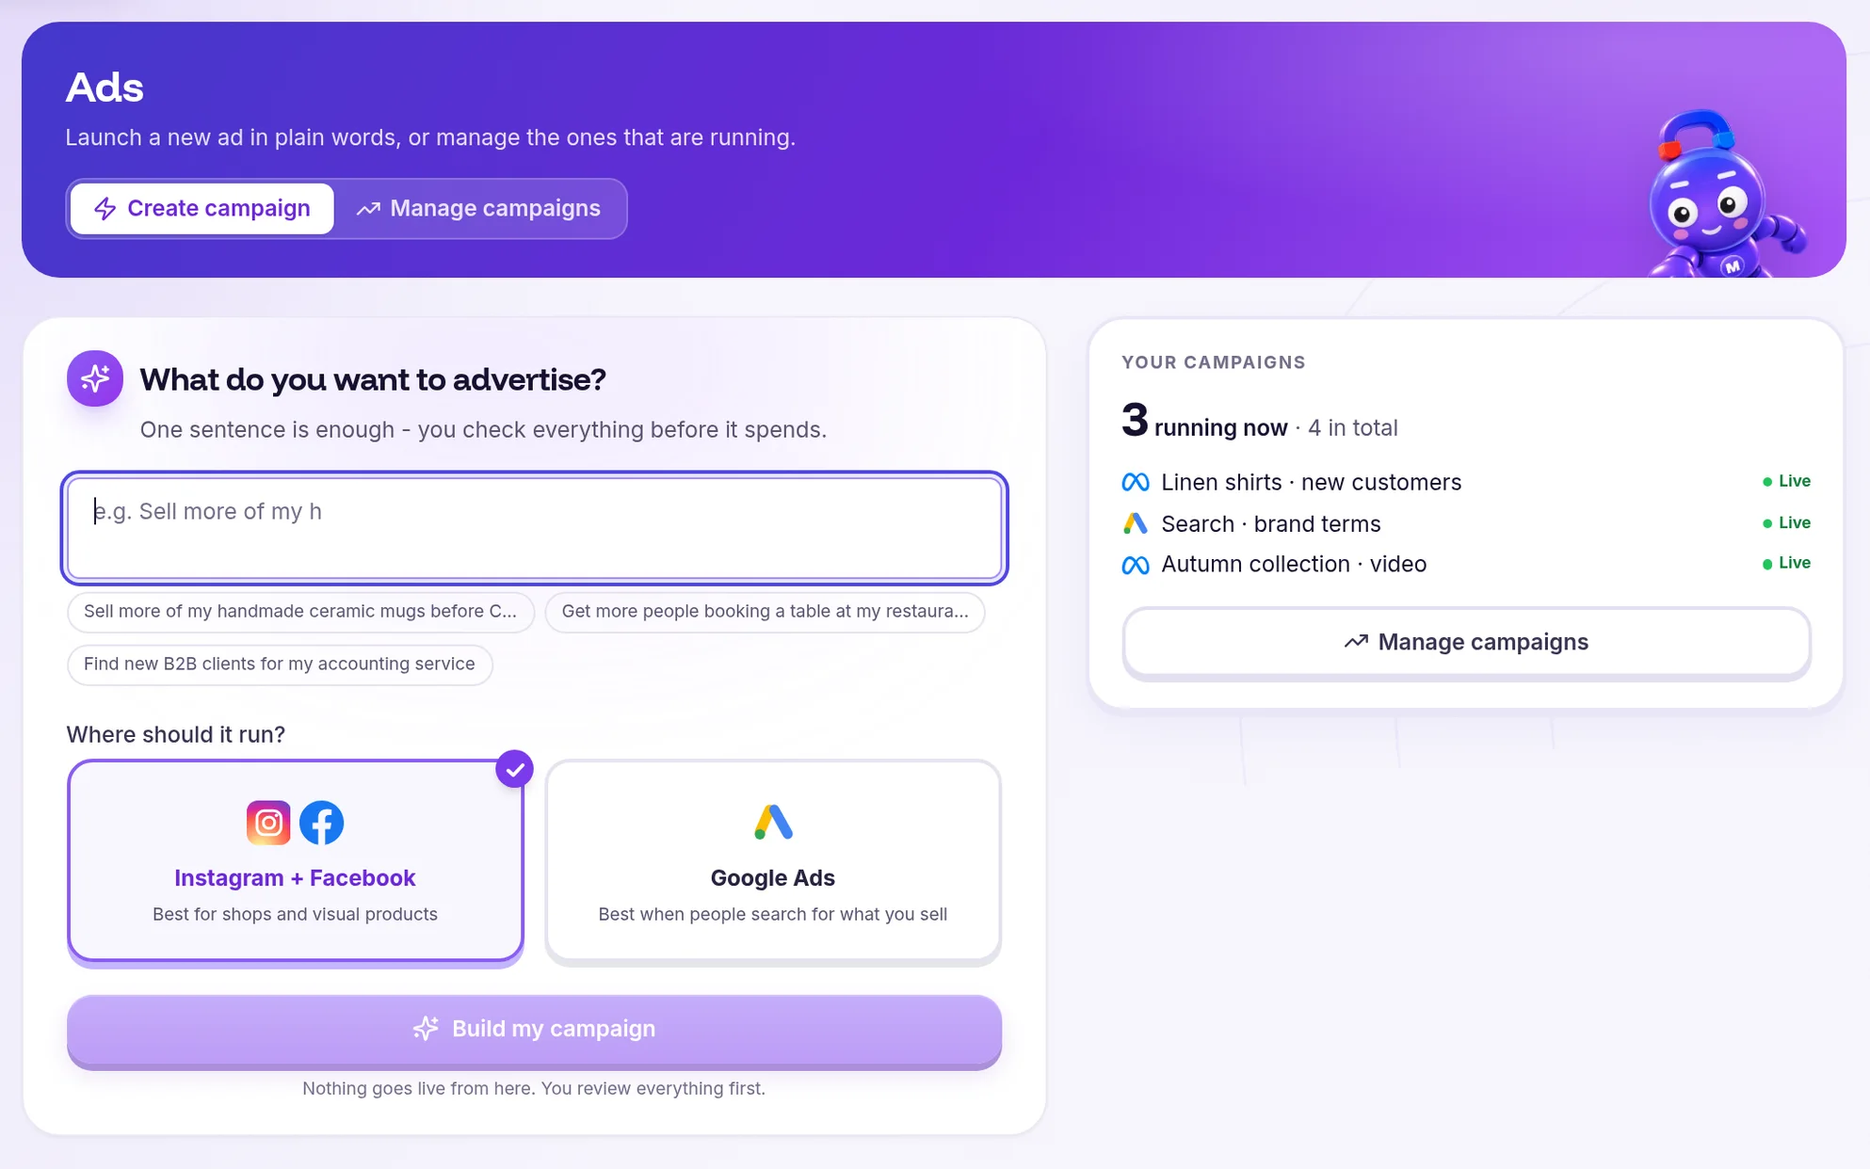Click the 'Best for shops and visual products' caption
1870x1169 pixels.
[x=295, y=915]
